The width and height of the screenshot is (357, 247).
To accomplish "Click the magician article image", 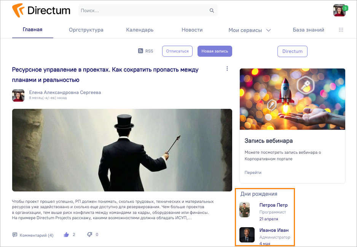I will tap(122, 150).
